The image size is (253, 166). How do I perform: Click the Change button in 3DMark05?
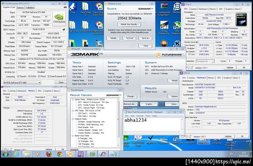pyautogui.click(x=131, y=96)
